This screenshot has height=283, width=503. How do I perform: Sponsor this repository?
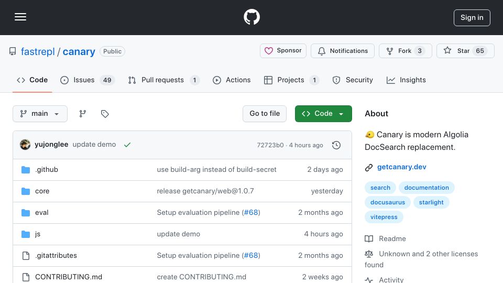[x=283, y=51]
